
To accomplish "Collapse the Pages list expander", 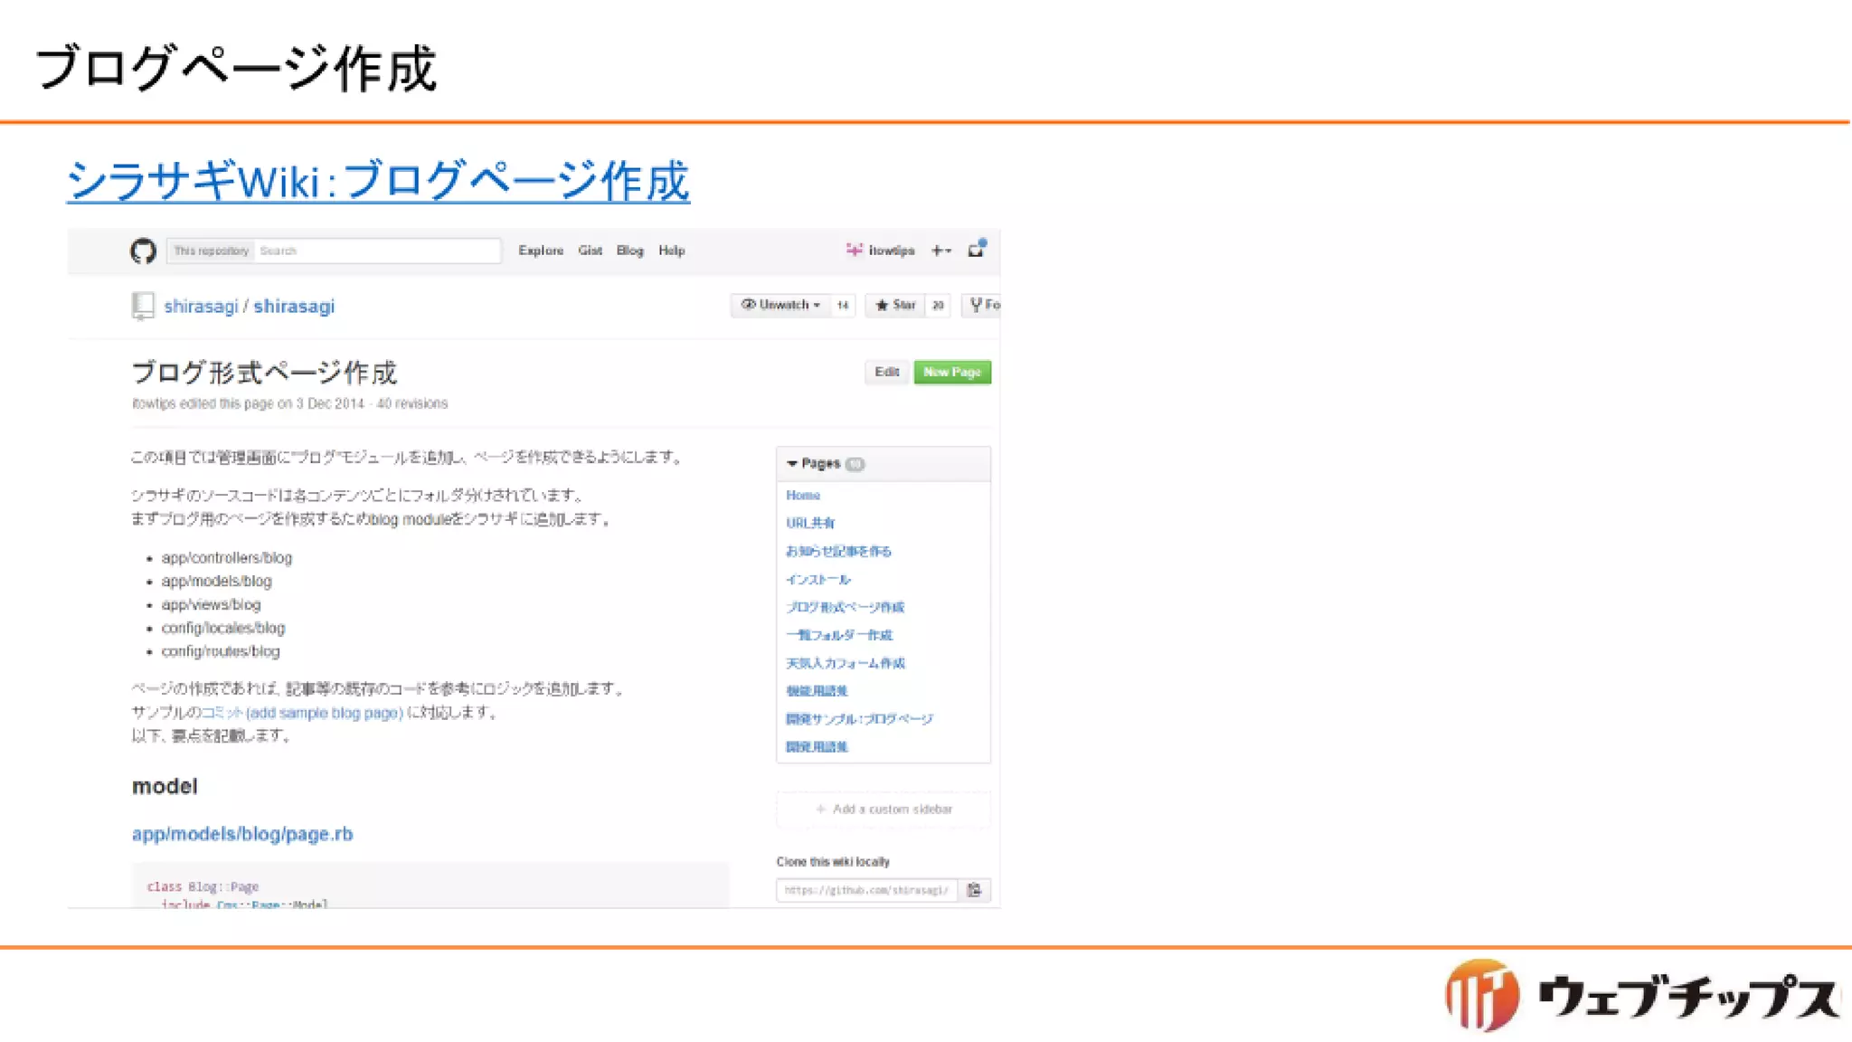I will [792, 463].
